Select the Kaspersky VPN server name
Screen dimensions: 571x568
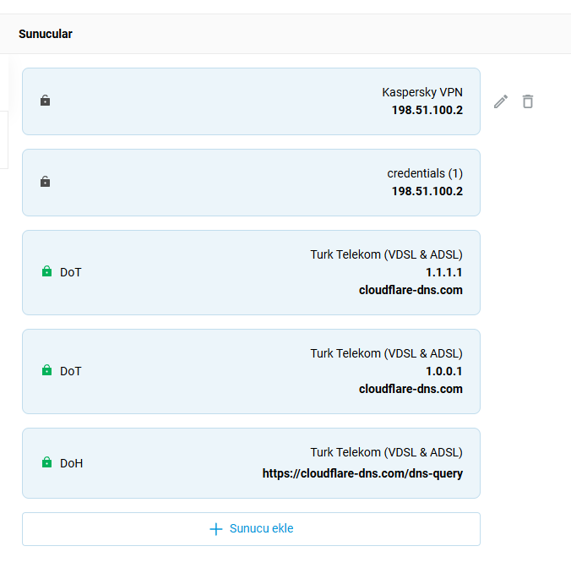coord(422,92)
